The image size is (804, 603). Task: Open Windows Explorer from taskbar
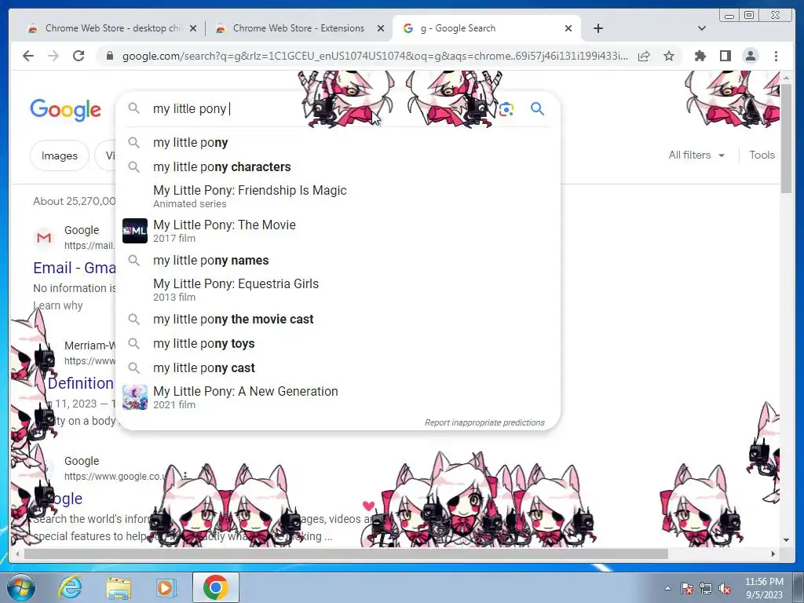pyautogui.click(x=119, y=587)
